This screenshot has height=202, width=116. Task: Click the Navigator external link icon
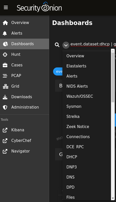click(x=5, y=151)
